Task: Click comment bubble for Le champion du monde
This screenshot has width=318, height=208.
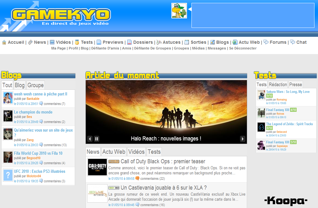Action: [41, 121]
